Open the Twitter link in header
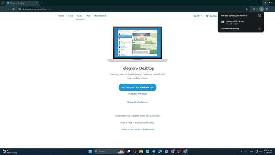This screenshot has height=155, width=275. coord(211,16)
